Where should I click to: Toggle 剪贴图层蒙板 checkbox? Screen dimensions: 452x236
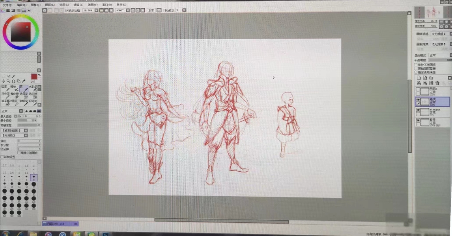pos(416,69)
